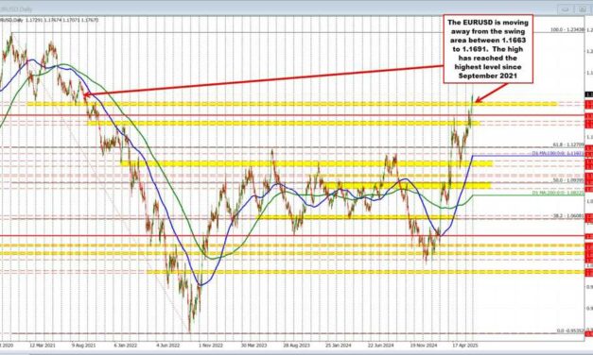Screen dimensions: 593x355
Task: Click the 9 Aug 2021 date label
Action: [83, 346]
